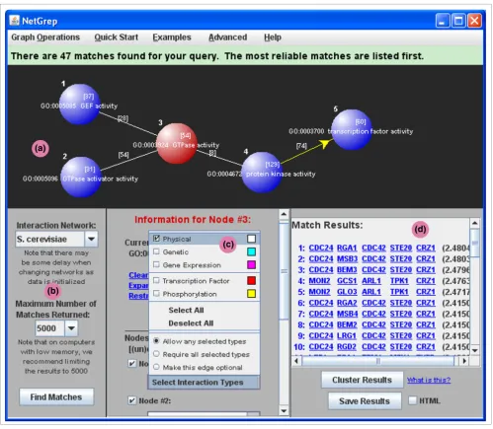Enable the Transcription Factor checkbox
This screenshot has width=493, height=429.
(x=156, y=280)
